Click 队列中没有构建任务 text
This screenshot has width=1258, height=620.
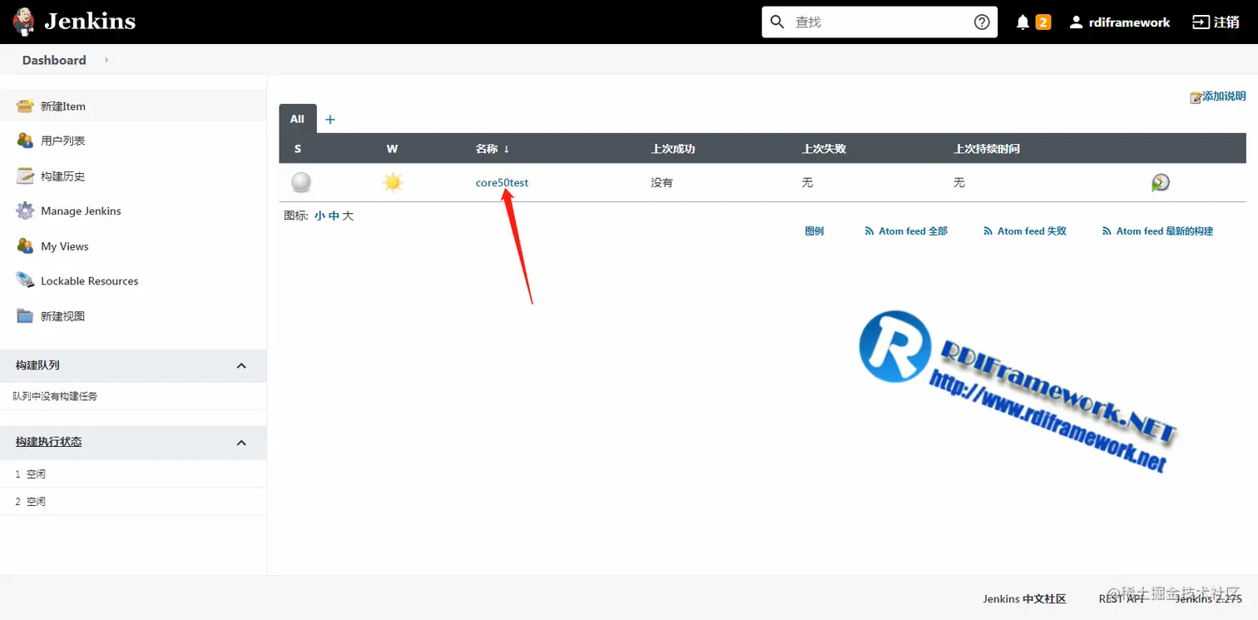click(55, 396)
